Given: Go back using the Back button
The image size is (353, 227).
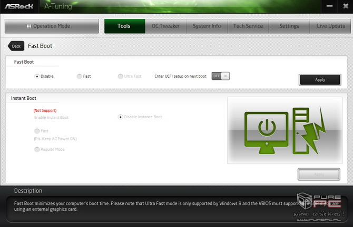Looking at the screenshot, I should click(16, 46).
